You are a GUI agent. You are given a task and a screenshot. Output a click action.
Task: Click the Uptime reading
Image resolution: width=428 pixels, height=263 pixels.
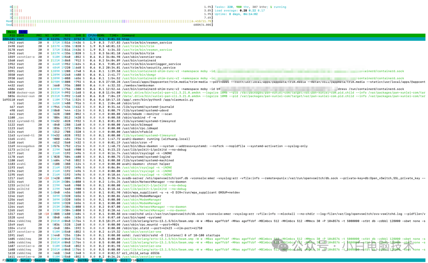click(x=236, y=14)
